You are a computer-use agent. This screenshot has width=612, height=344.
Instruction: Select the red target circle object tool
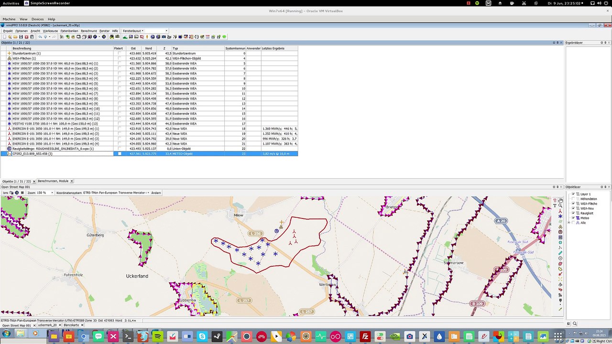click(x=560, y=232)
